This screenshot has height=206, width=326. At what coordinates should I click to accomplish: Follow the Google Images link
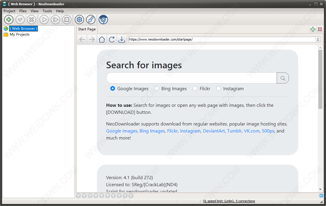point(122,131)
